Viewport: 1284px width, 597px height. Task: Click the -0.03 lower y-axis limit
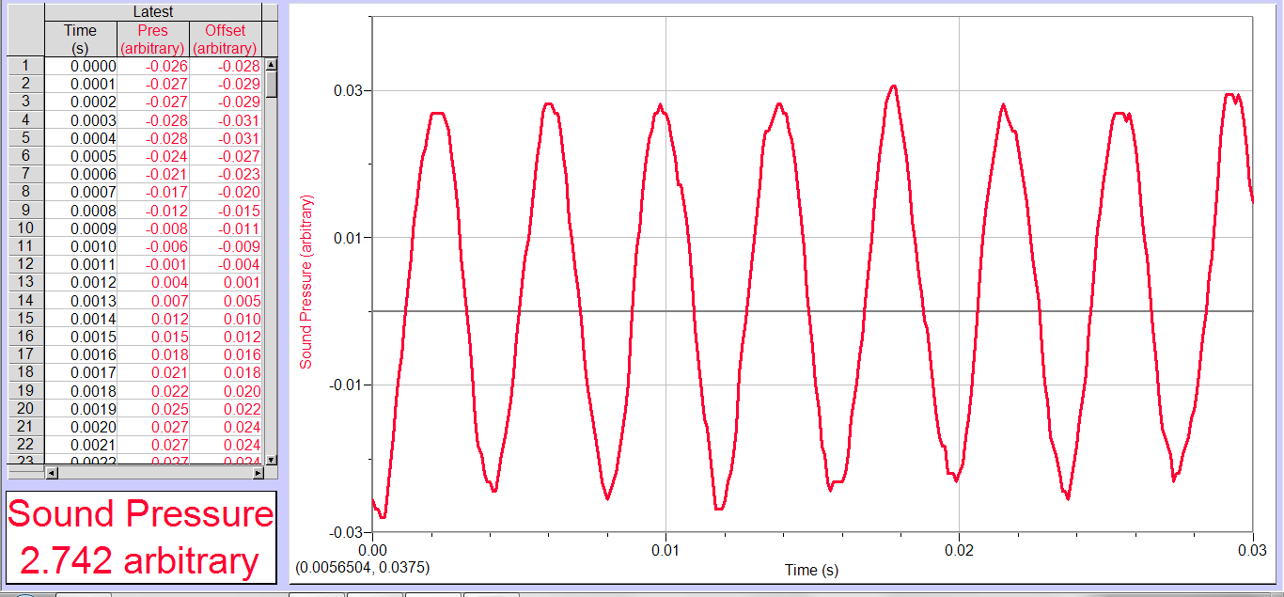click(346, 529)
